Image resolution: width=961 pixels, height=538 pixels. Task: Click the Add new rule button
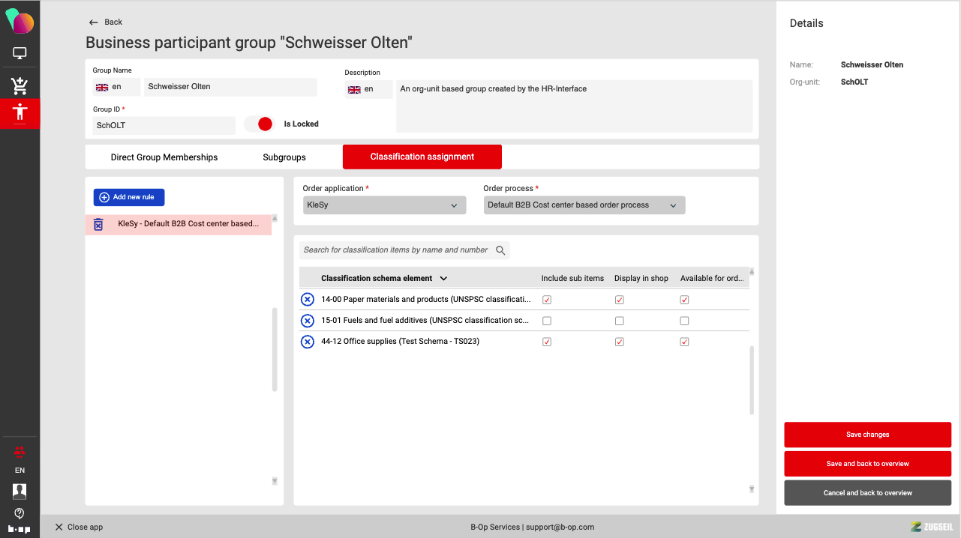coord(128,197)
